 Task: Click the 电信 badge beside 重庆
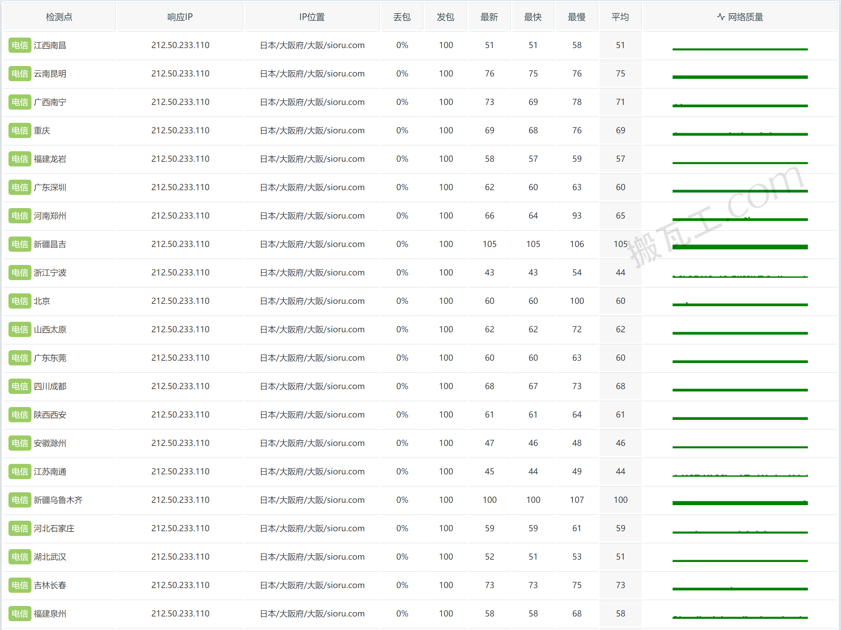click(20, 131)
